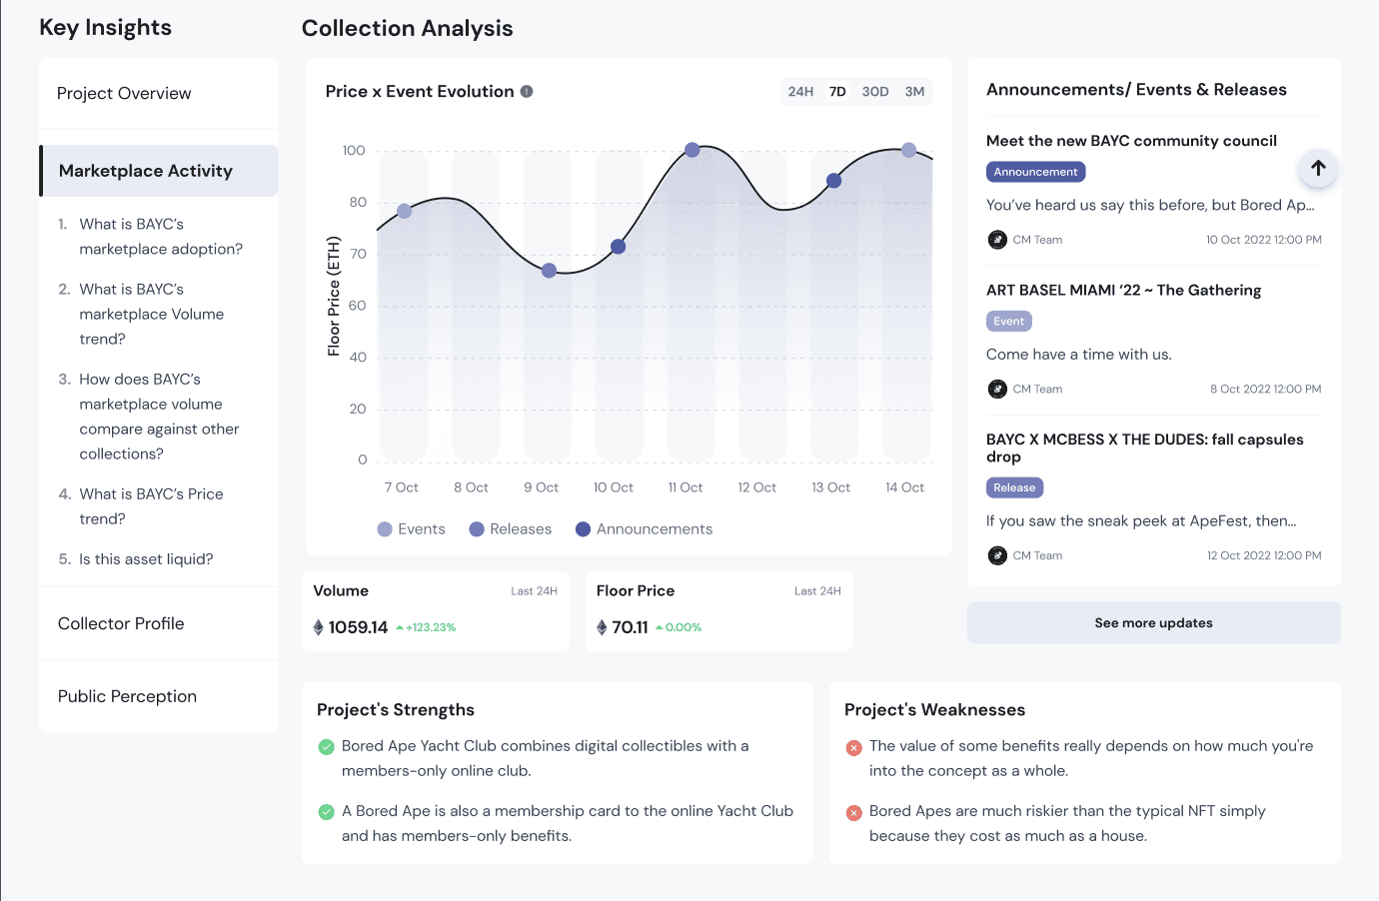Toggle the Releases legend item

[x=511, y=529]
